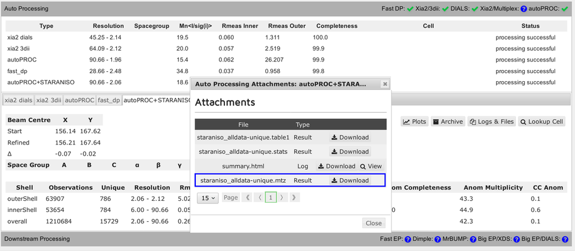575x251 pixels.
Task: Select the fast_dp row in results table
Action: pos(286,71)
